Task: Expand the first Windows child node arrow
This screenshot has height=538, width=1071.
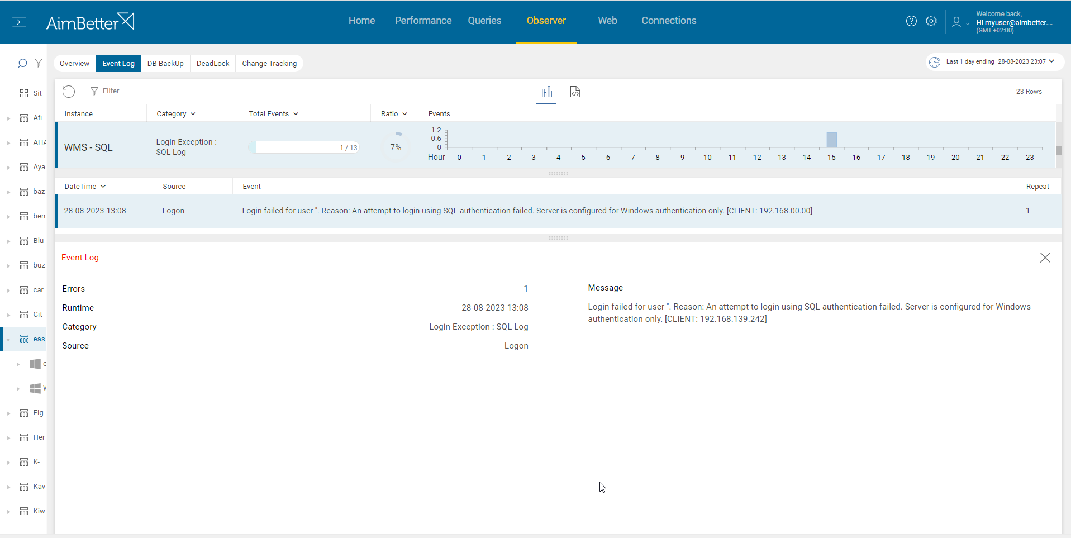Action: (x=18, y=364)
